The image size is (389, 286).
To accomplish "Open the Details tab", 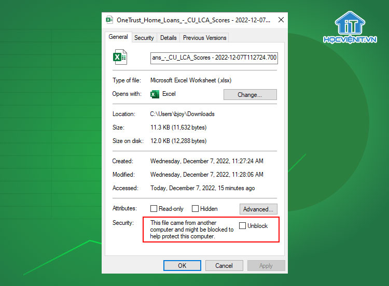I will point(169,38).
